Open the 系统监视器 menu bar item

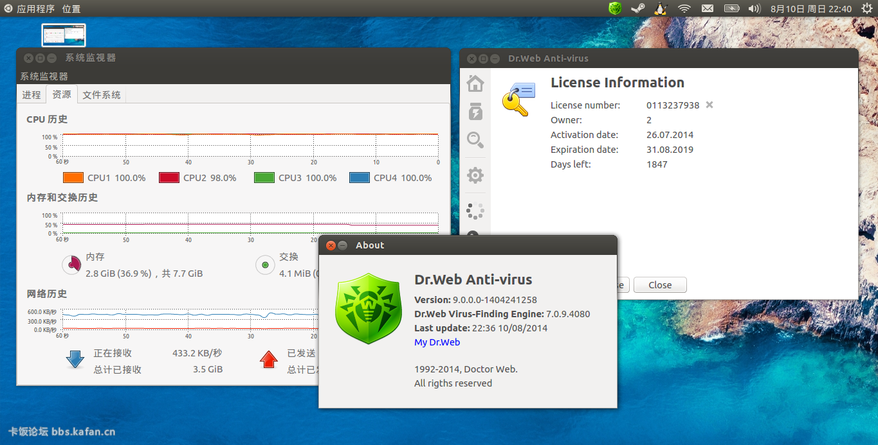[x=44, y=76]
